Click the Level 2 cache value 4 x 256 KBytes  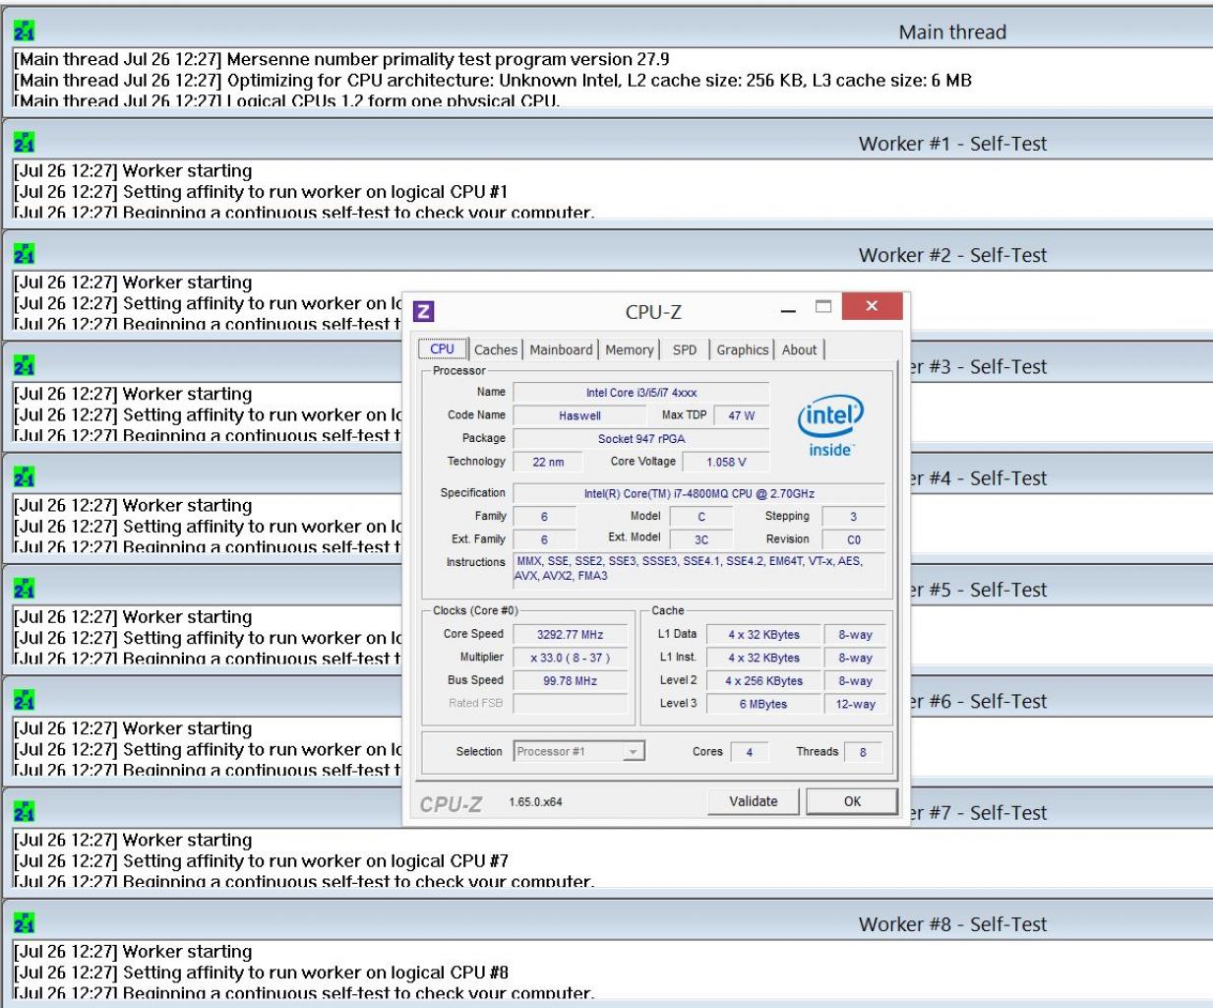(763, 681)
